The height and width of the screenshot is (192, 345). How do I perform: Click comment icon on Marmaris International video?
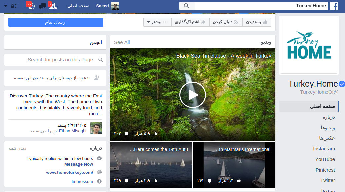pyautogui.click(x=210, y=181)
